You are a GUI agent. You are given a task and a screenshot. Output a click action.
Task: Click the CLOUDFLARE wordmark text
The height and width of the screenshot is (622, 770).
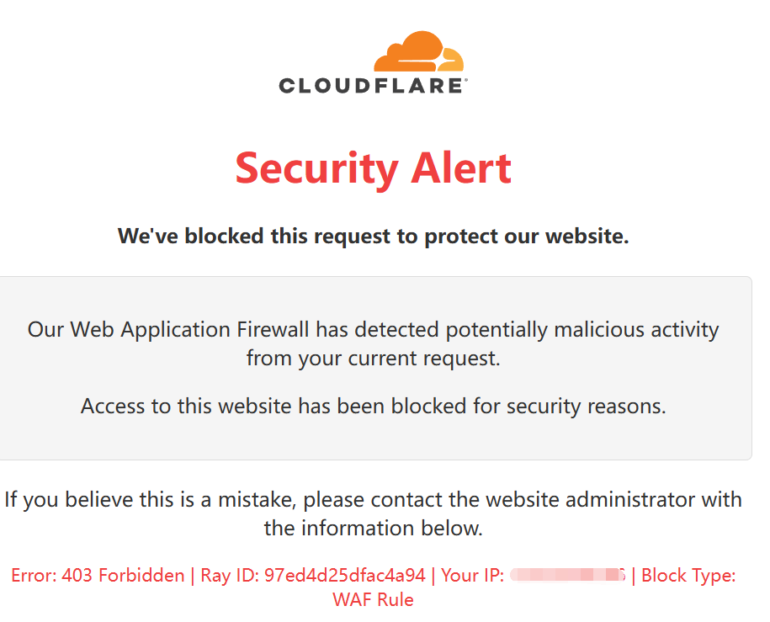coord(371,86)
